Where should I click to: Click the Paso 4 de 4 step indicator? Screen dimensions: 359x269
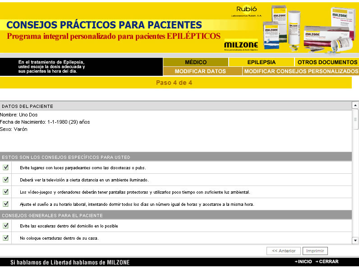[x=174, y=83]
